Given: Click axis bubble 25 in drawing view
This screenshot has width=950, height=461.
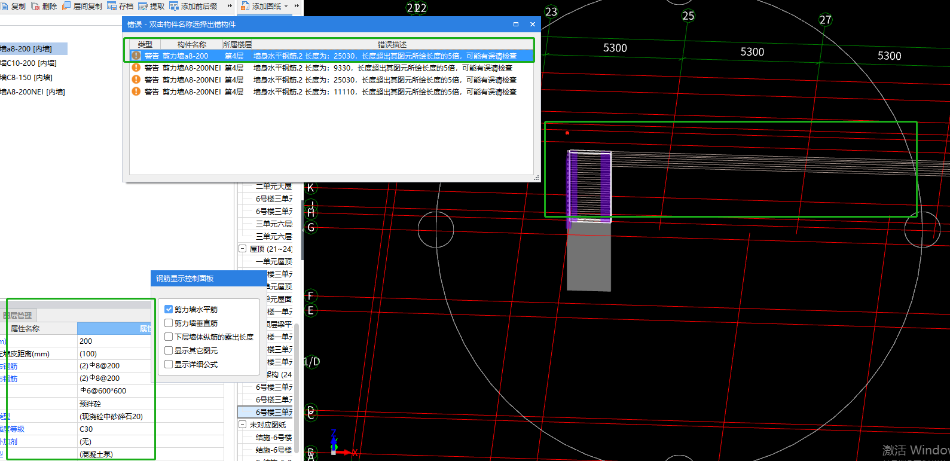Looking at the screenshot, I should click(x=688, y=16).
